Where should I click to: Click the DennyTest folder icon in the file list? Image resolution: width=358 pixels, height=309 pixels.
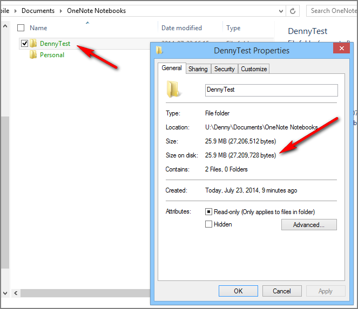click(x=33, y=44)
